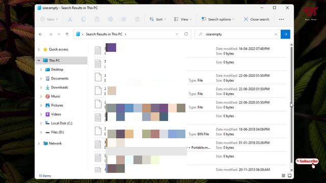Open Documents folder in sidebar
326x183 pixels.
coord(60,78)
